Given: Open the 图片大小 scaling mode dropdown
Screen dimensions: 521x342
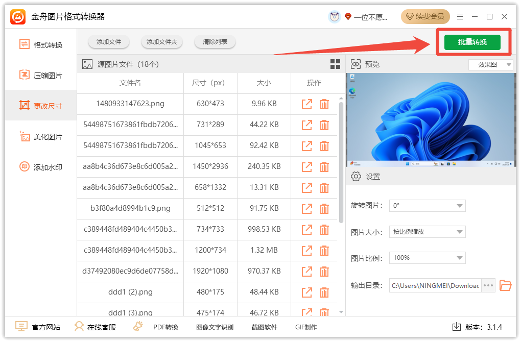Looking at the screenshot, I should coord(428,232).
